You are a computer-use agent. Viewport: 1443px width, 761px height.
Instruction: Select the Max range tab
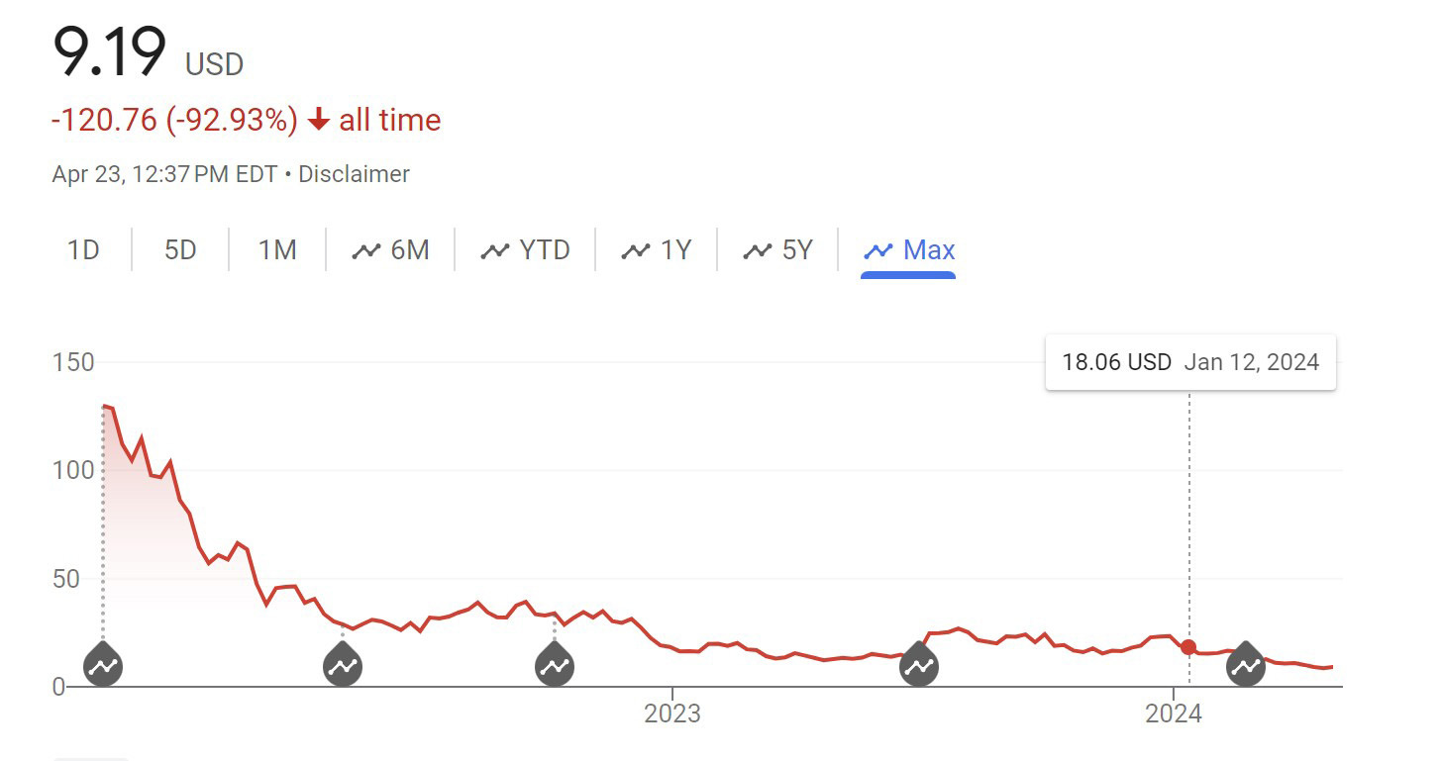point(909,250)
